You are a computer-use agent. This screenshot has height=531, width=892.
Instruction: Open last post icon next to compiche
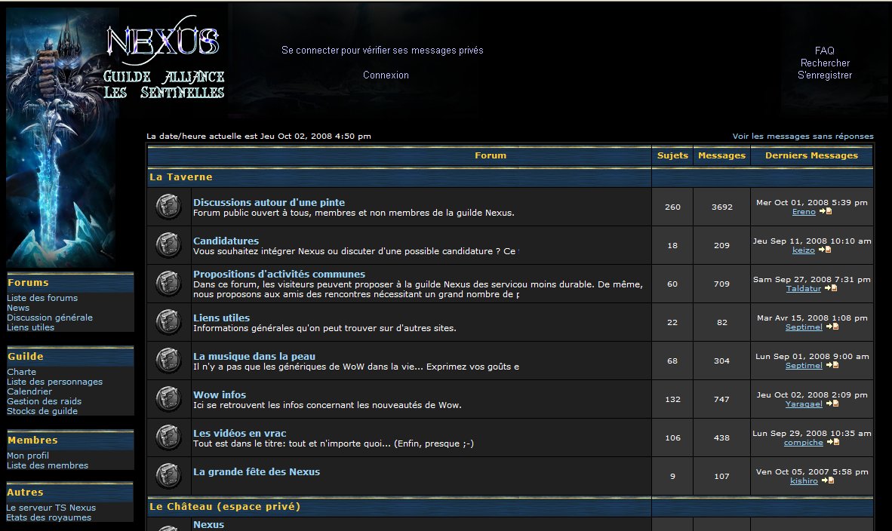pyautogui.click(x=832, y=442)
